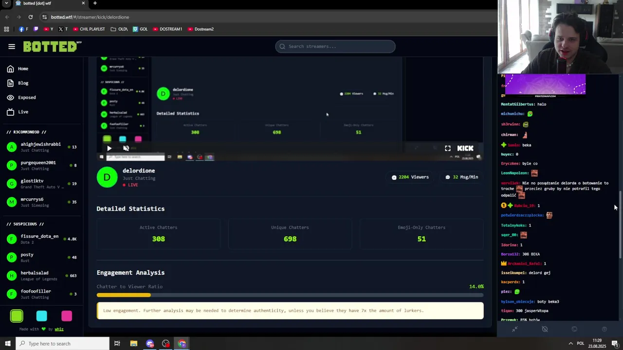Enter fullscreen on the Kick player
The image size is (623, 350).
pos(448,148)
